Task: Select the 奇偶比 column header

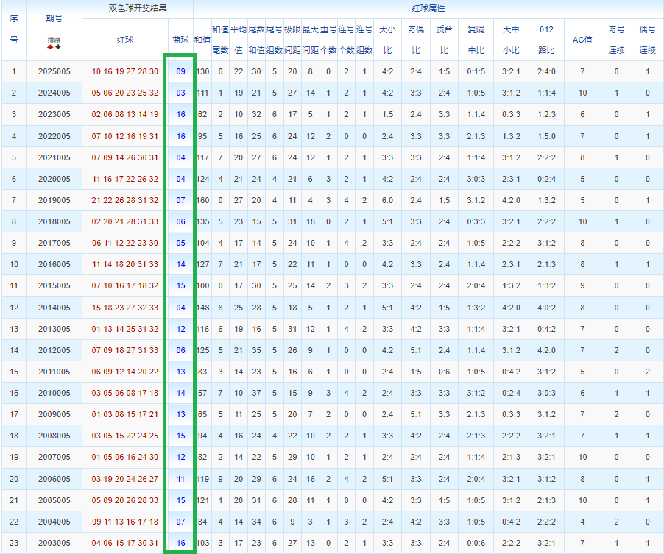Action: click(416, 40)
